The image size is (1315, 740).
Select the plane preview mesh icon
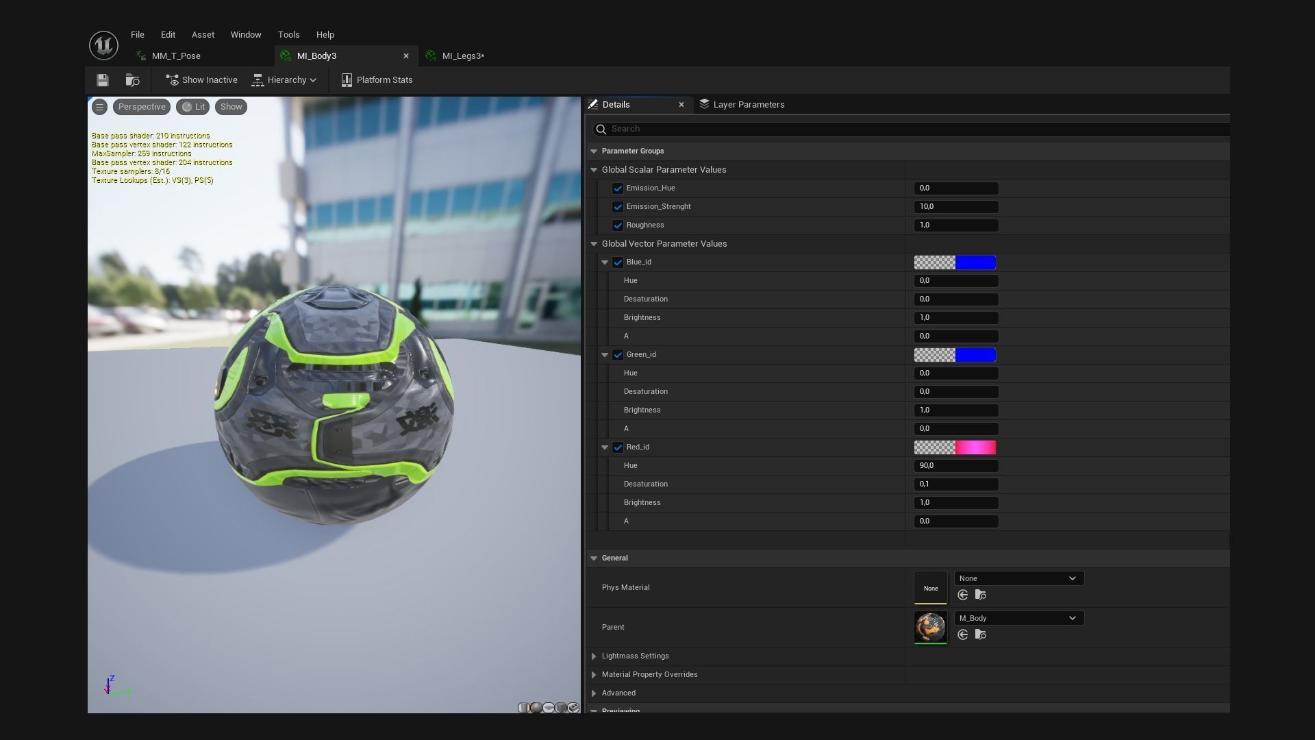tap(549, 708)
